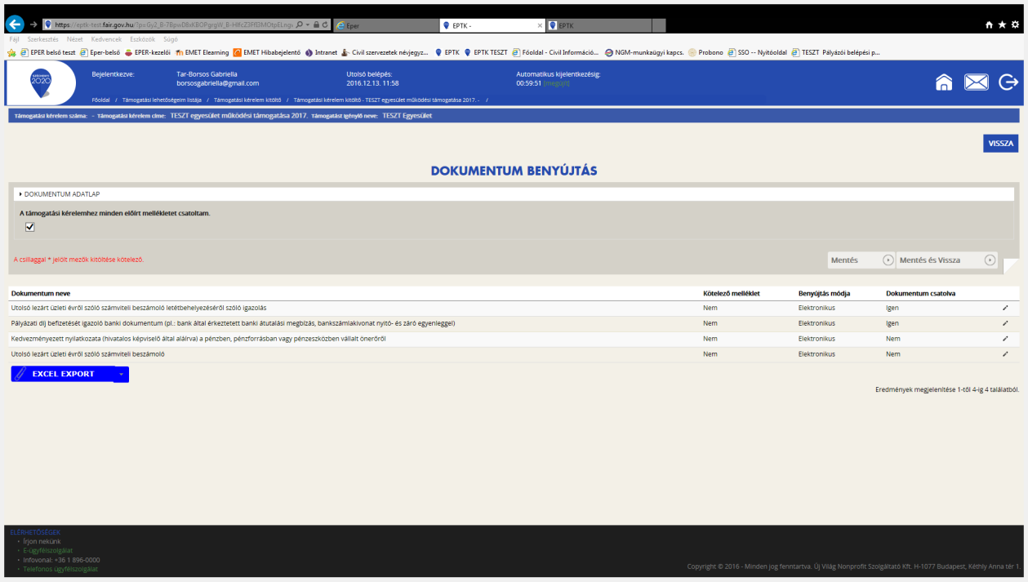
Task: Open browser settings gear icon
Action: click(x=1014, y=25)
